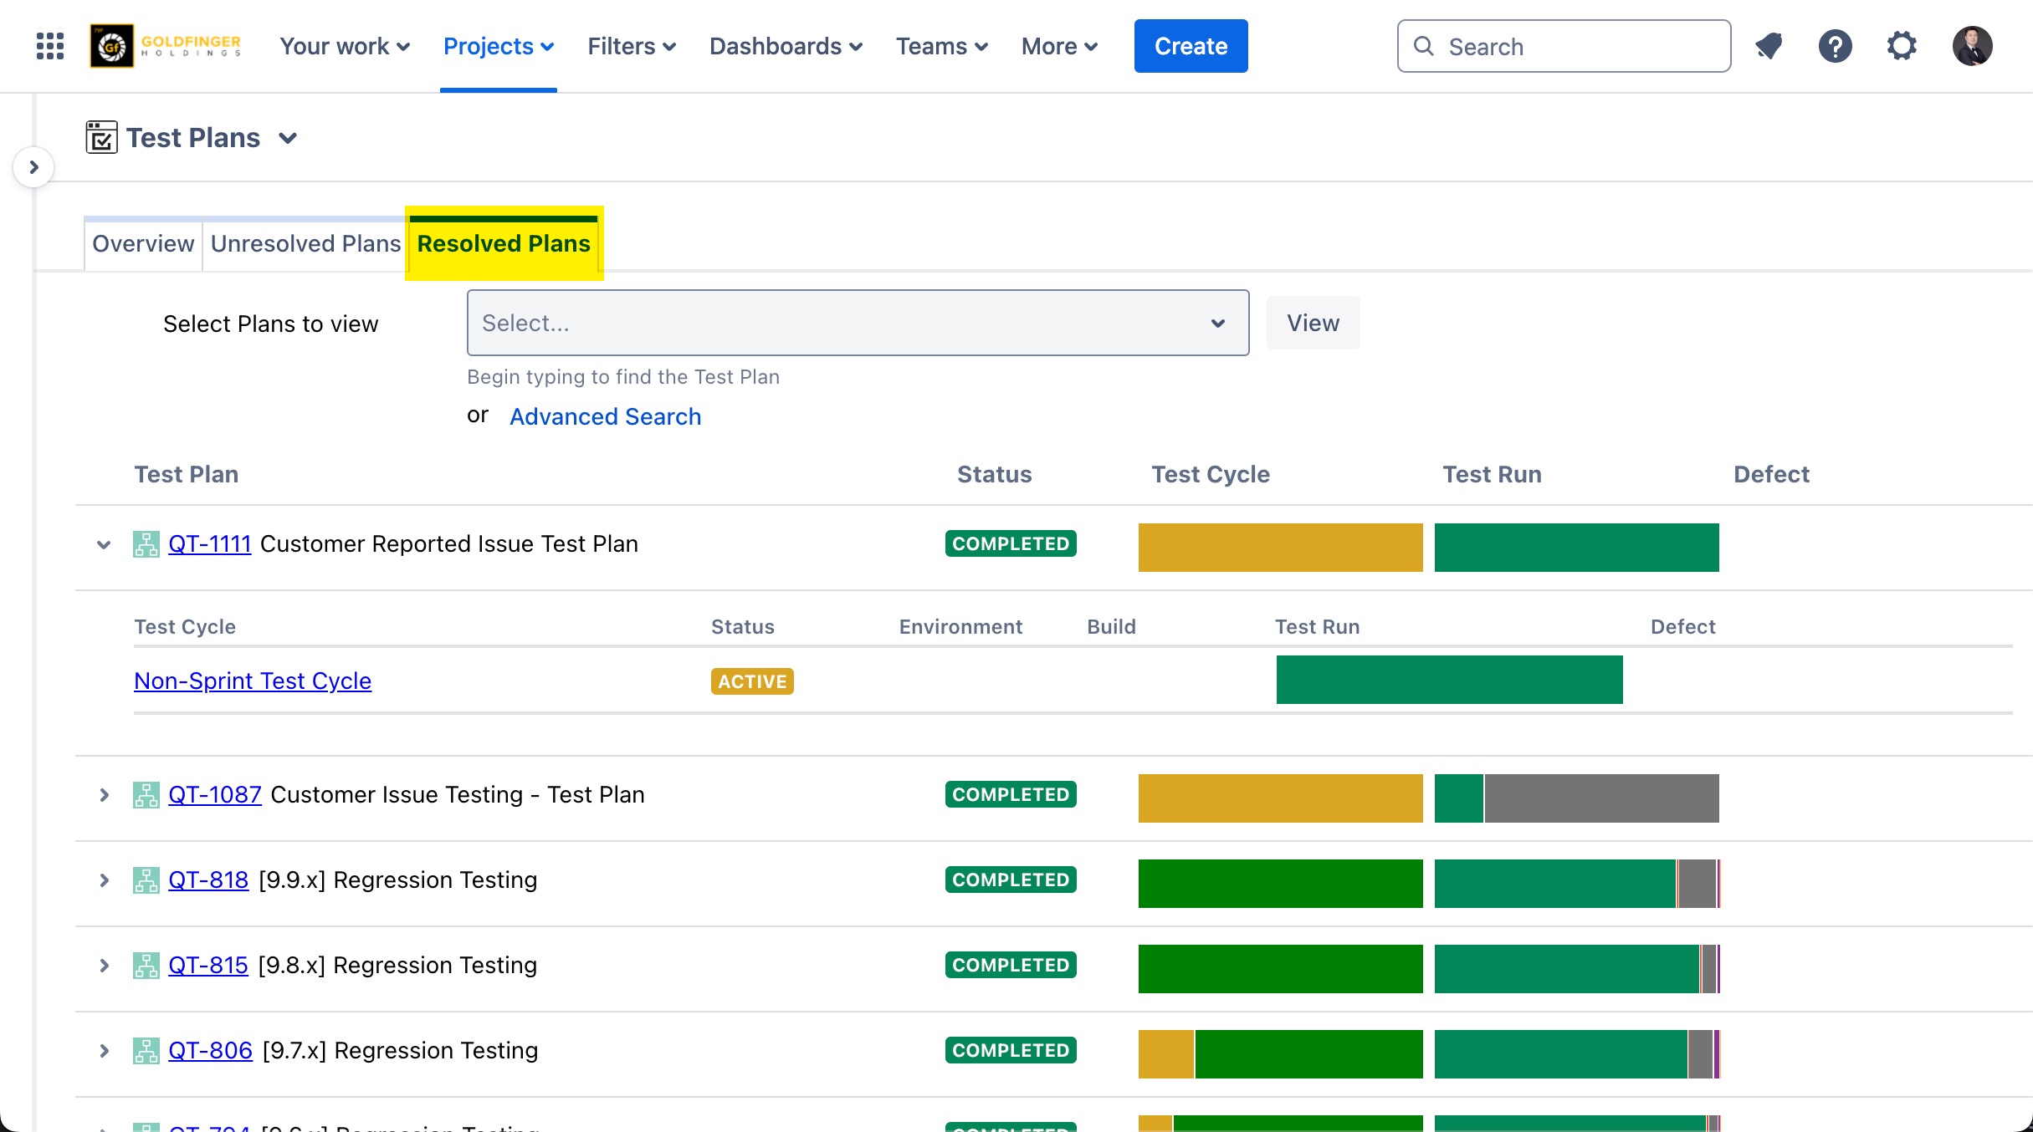The height and width of the screenshot is (1132, 2033).
Task: Click the grey segment of QT-1087 Test Run bar
Action: click(x=1601, y=798)
